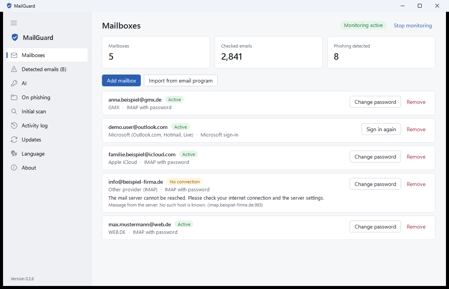Image resolution: width=449 pixels, height=289 pixels.
Task: Click the Version 0.2.6 label
Action: (x=22, y=279)
